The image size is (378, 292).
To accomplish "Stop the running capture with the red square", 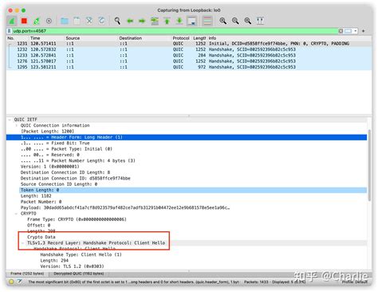I will (x=24, y=21).
